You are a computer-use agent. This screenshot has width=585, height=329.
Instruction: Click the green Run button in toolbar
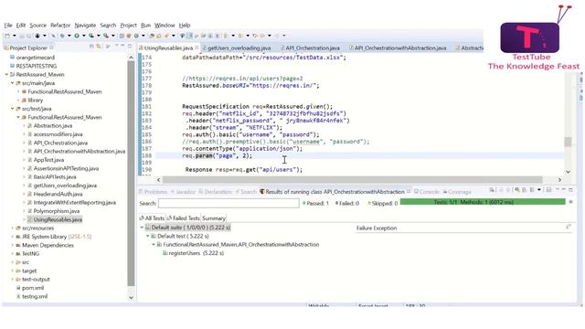(77, 36)
